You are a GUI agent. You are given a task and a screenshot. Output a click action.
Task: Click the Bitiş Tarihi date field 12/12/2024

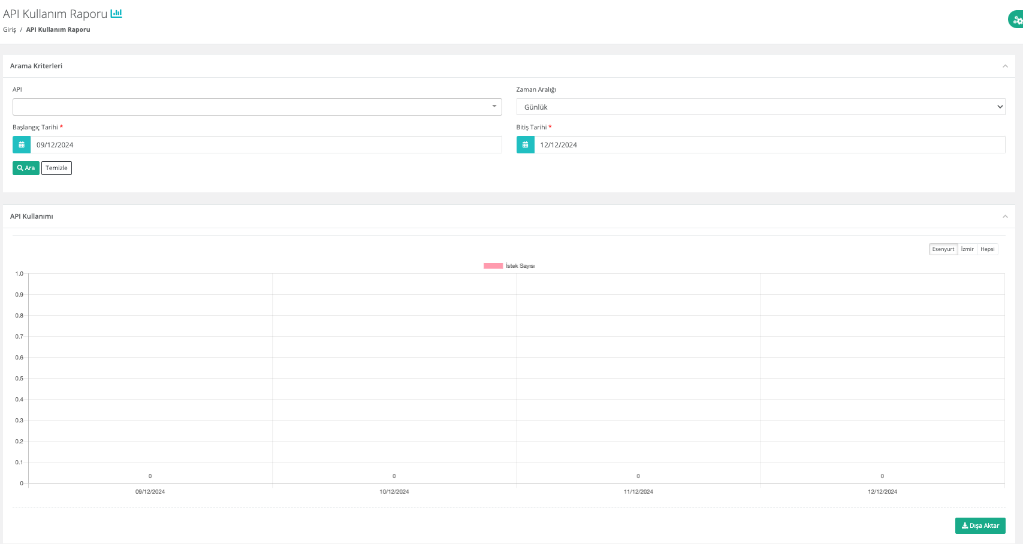click(x=769, y=144)
